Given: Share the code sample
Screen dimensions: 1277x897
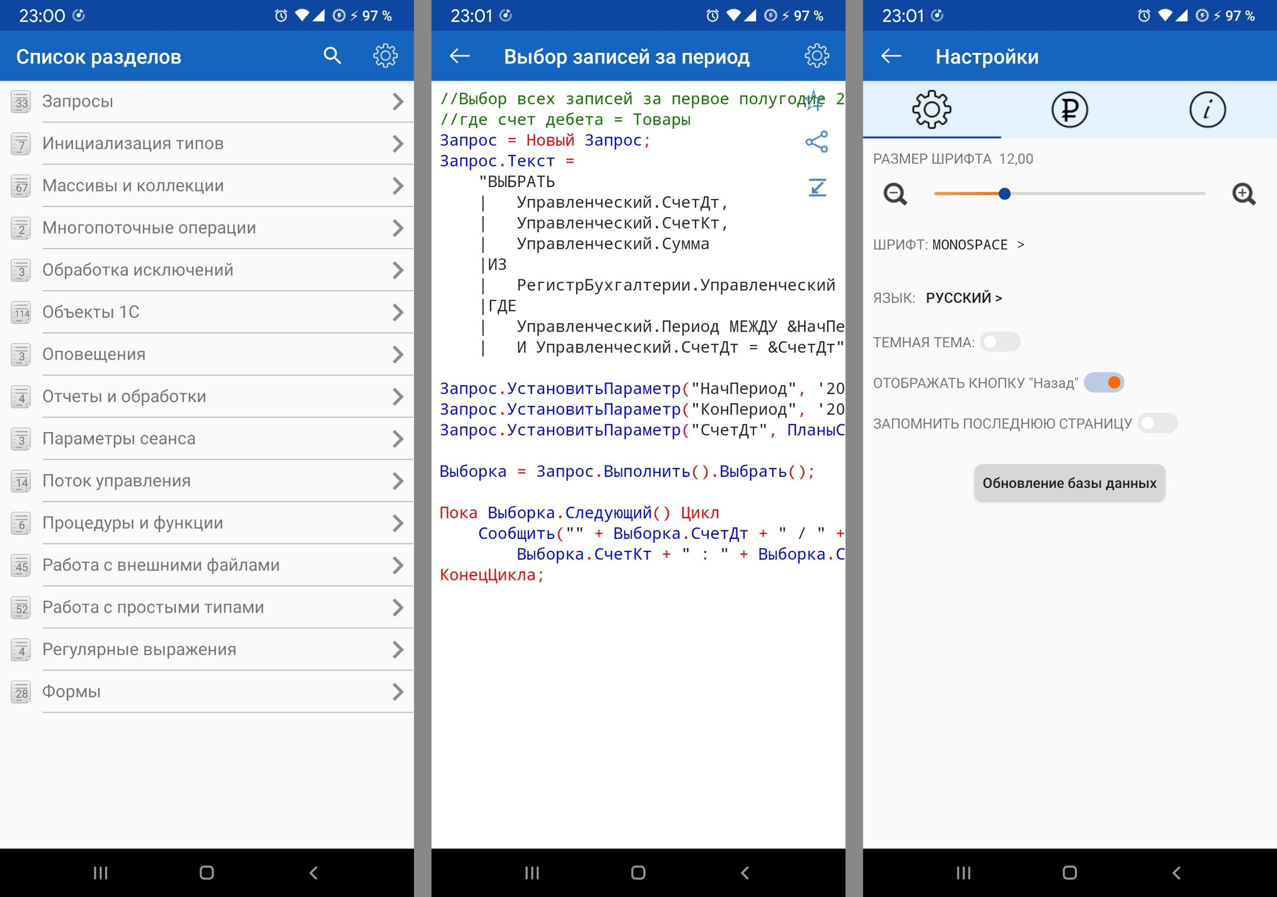Looking at the screenshot, I should pyautogui.click(x=817, y=142).
